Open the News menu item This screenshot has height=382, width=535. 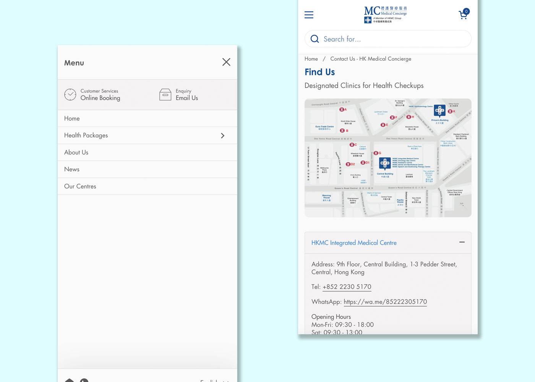72,169
